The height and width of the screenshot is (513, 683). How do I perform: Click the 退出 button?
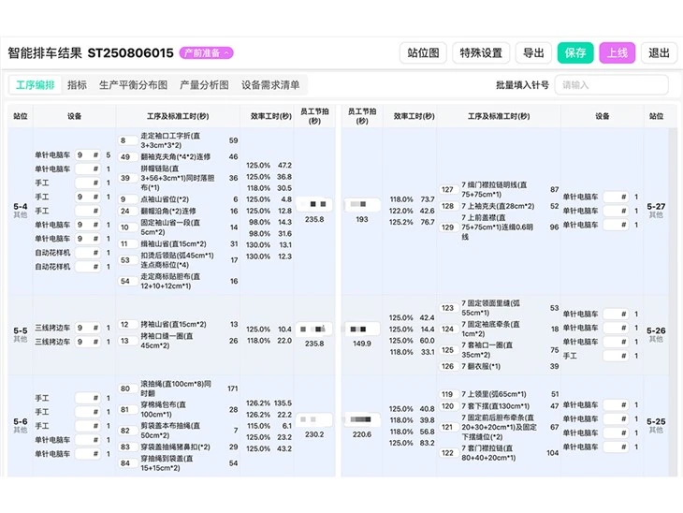coord(659,53)
